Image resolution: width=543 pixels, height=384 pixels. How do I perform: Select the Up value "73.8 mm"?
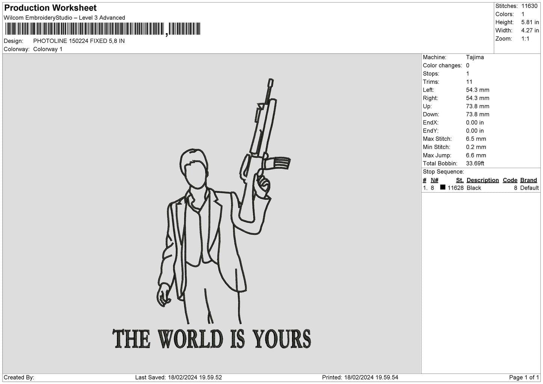click(x=478, y=106)
